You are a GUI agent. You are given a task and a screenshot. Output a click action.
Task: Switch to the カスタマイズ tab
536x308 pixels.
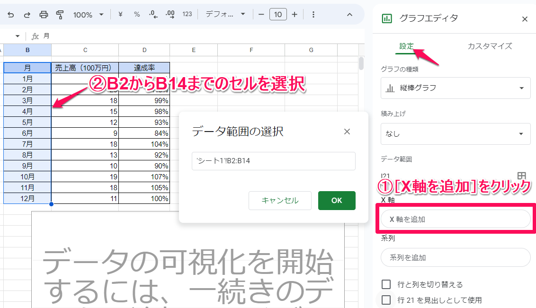click(490, 46)
